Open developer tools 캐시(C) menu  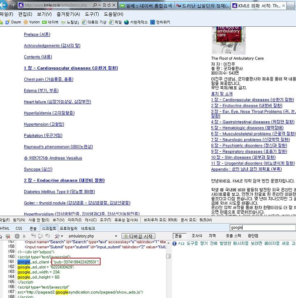click(91, 220)
